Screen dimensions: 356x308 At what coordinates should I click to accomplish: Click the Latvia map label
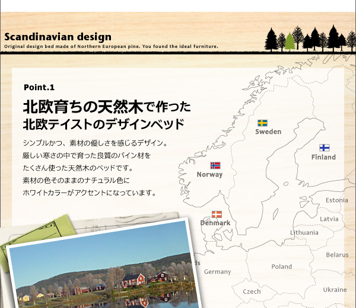pos(329,219)
